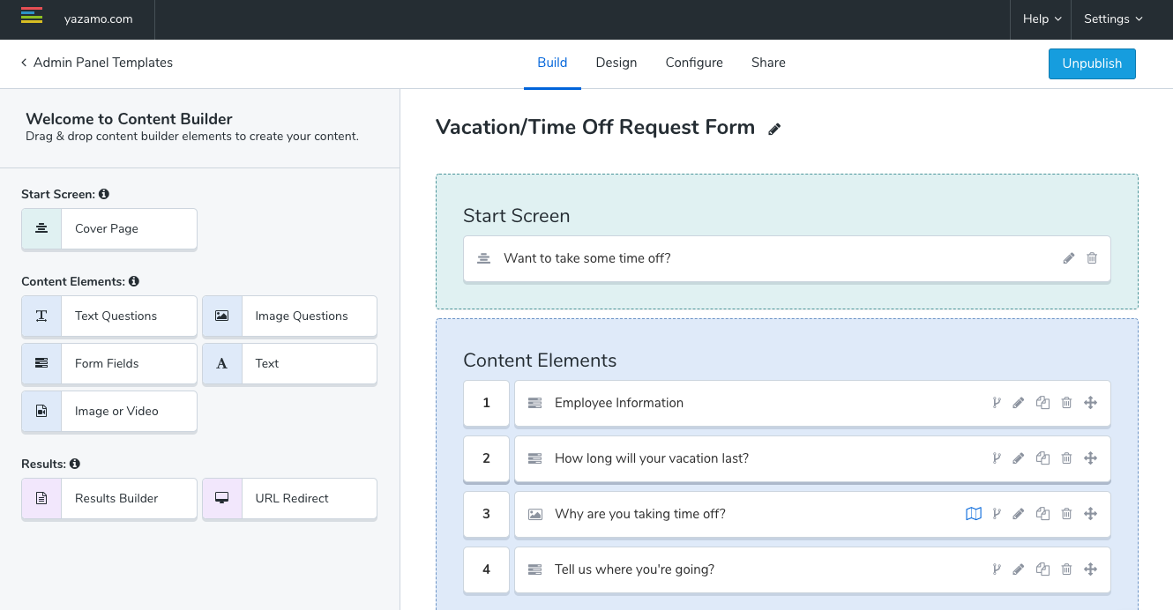
Task: Open the Settings dropdown menu
Action: pos(1112,19)
